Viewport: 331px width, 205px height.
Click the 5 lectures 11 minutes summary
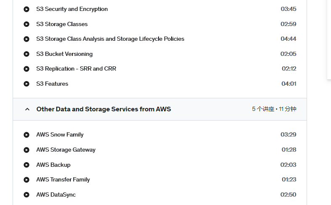pos(274,109)
